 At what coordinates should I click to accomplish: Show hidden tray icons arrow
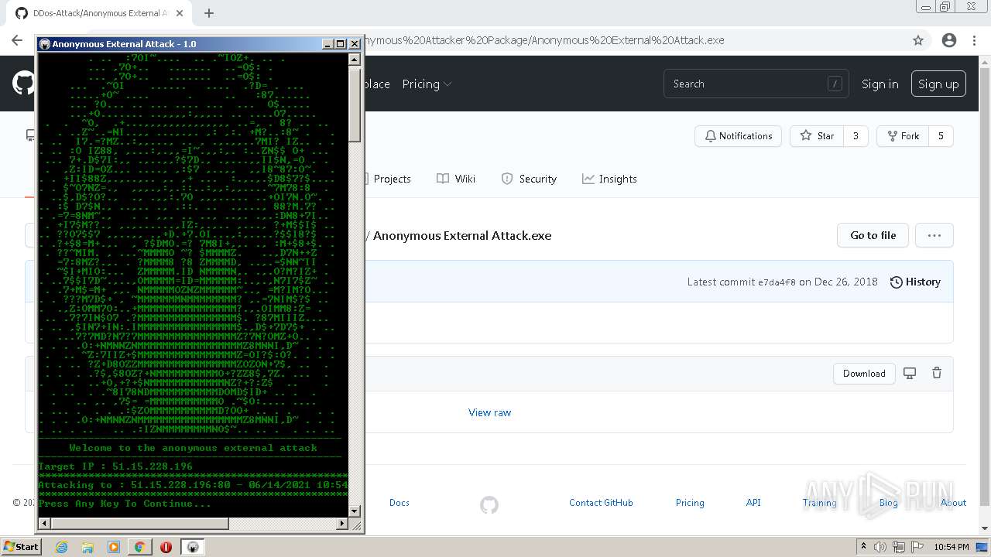[x=863, y=547]
